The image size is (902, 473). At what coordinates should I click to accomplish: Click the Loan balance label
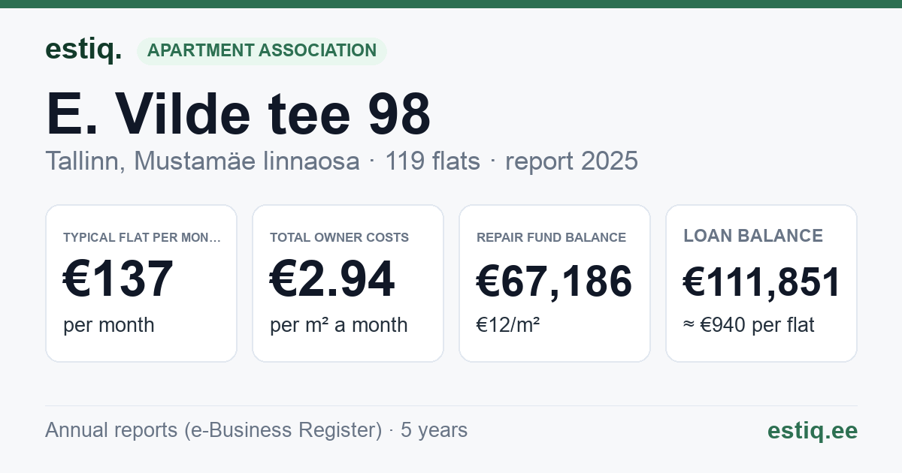(x=753, y=236)
